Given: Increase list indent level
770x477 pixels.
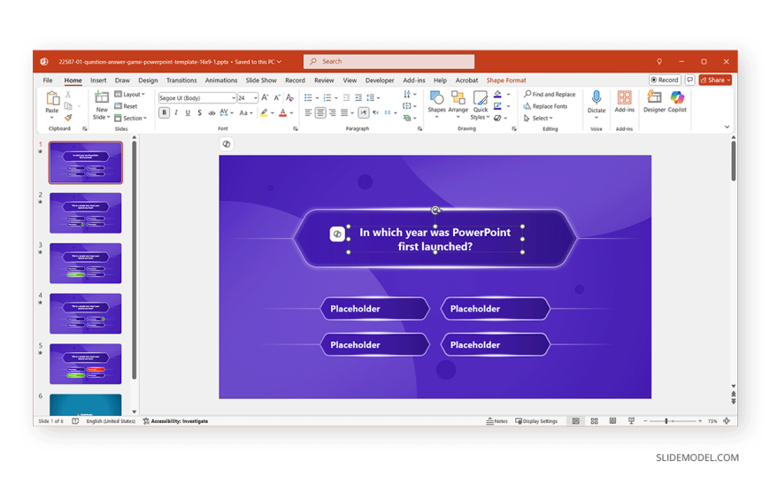Looking at the screenshot, I should tap(358, 97).
